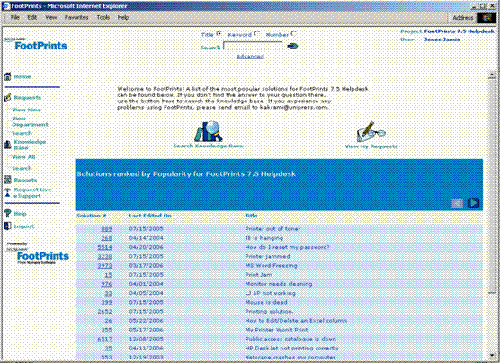
Task: Click the Last Edited On column header
Action: tap(150, 216)
